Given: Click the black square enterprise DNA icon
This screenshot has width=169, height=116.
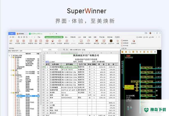Looking at the screenshot, I should point(111,41).
